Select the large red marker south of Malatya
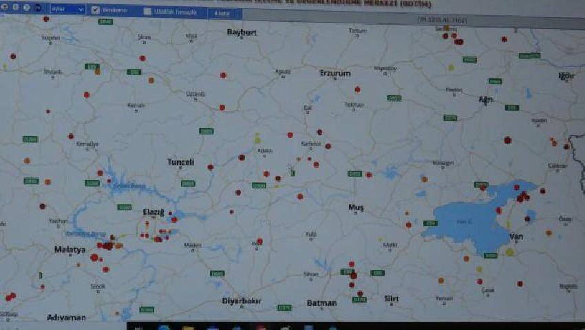 point(94,257)
